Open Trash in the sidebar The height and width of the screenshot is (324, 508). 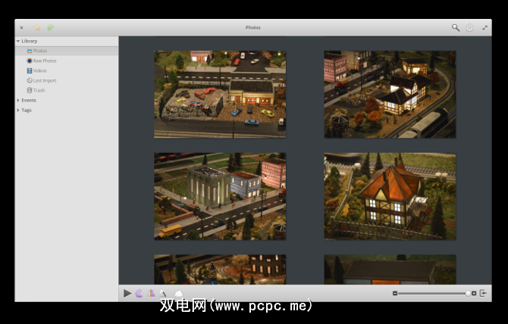67,90
